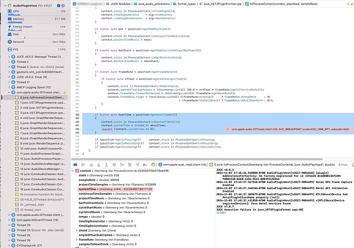This screenshot has width=354, height=248.
Task: Click getHostTimeNs on line 398
Action: tap(163, 115)
